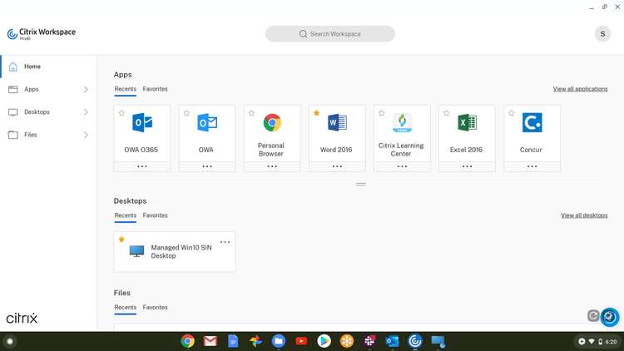
Task: Favorite the Personal Browser star
Action: tap(251, 113)
